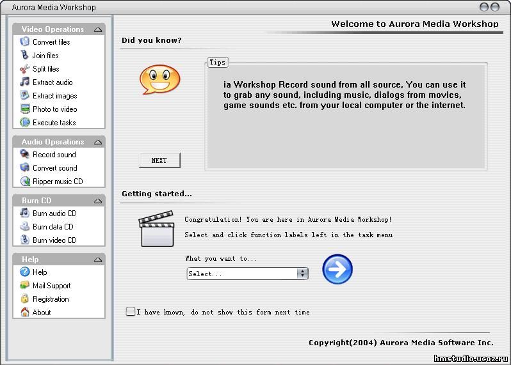
Task: Click the Burn data CD icon
Action: (25, 226)
